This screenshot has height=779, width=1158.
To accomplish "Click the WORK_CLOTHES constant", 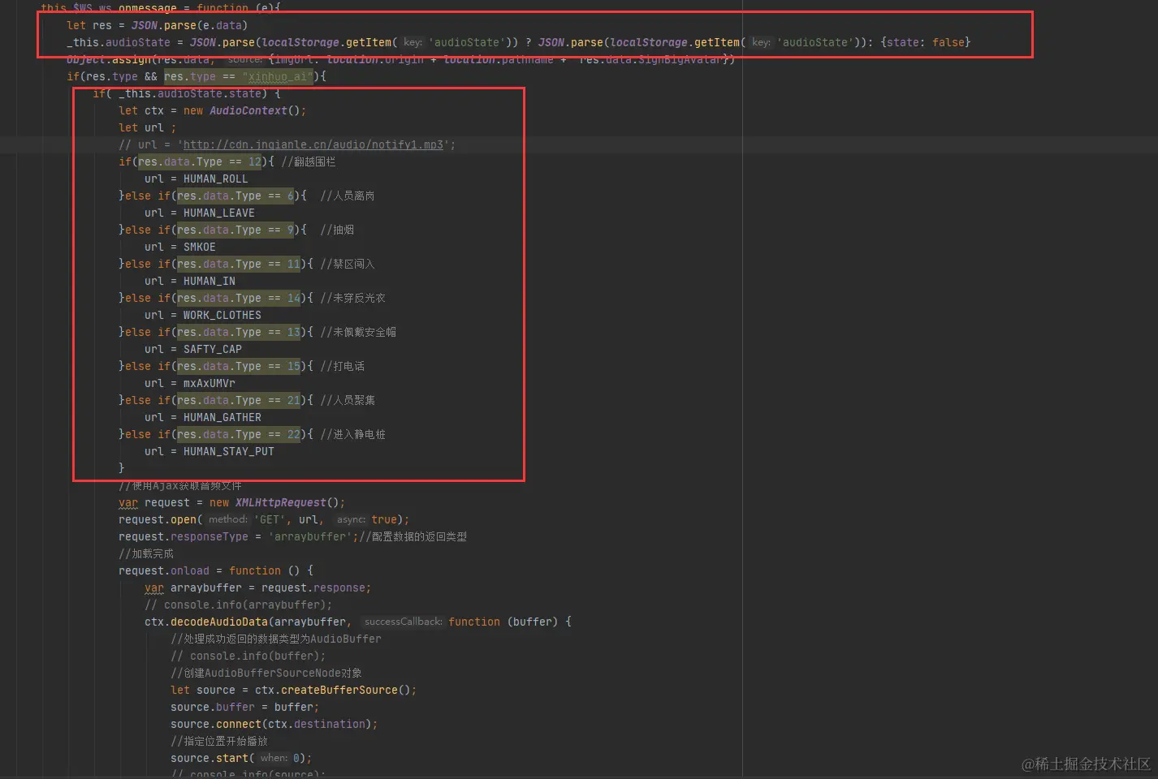I will point(223,315).
